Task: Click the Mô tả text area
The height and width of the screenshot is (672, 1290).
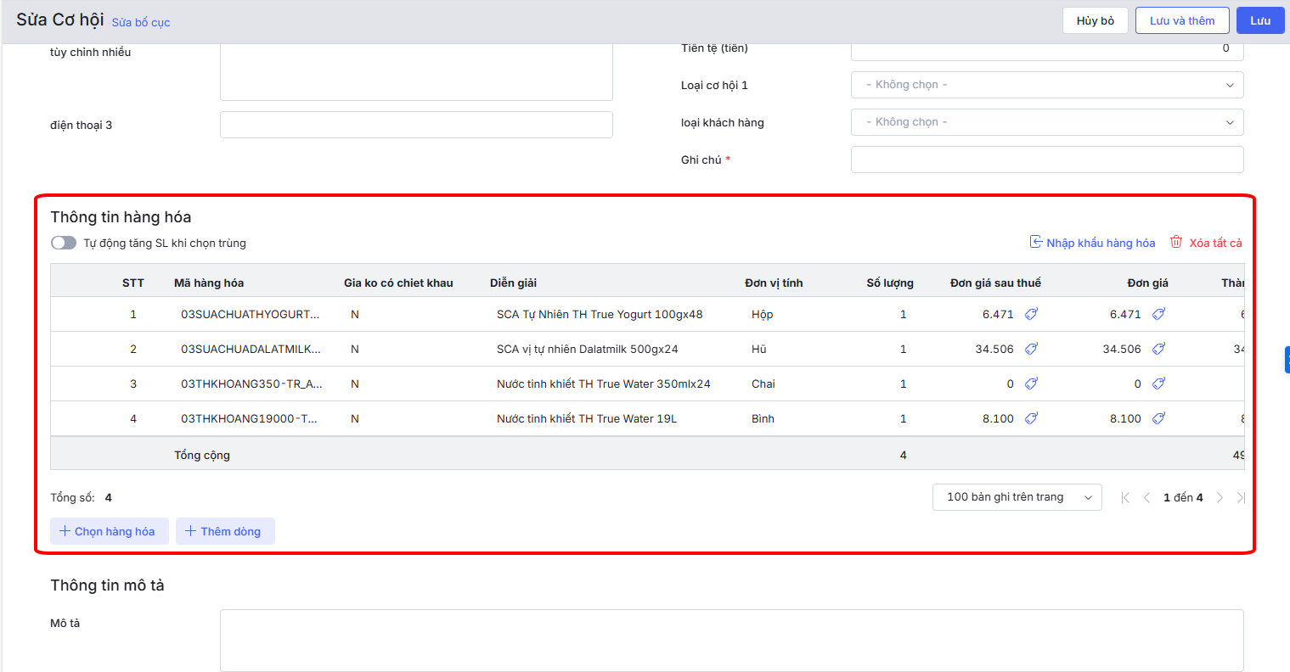Action: click(x=730, y=640)
